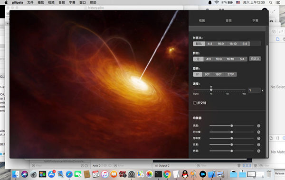Switch to the 字幕 subtitles tab
This screenshot has width=285, height=180.
point(255,20)
